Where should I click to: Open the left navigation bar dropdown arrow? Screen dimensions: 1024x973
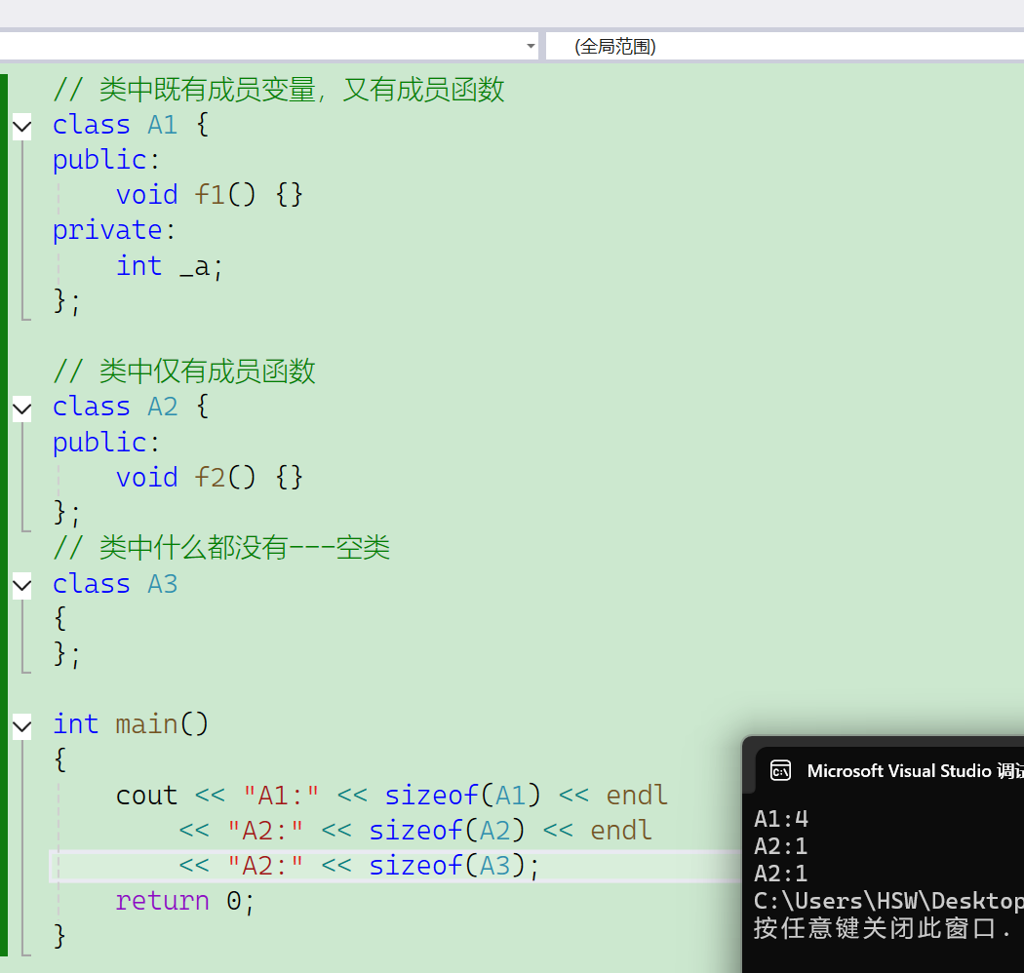coord(531,47)
